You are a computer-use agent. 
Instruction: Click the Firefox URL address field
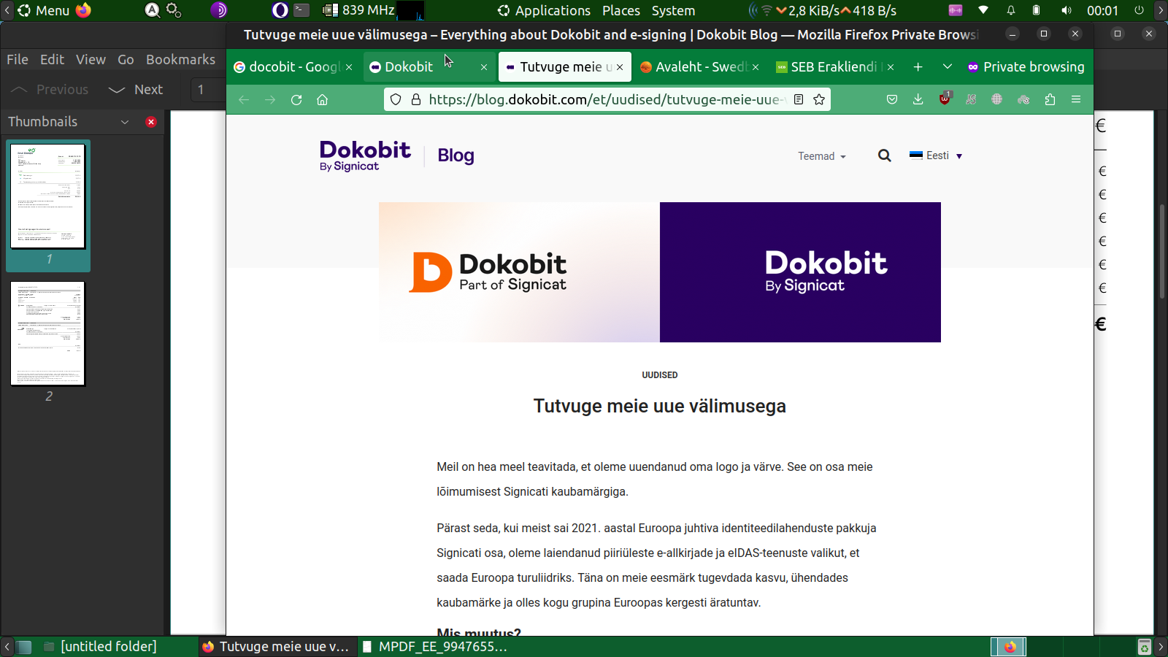click(x=606, y=99)
